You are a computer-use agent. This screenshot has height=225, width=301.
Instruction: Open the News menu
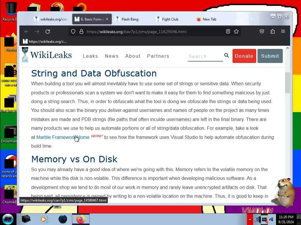pyautogui.click(x=112, y=56)
